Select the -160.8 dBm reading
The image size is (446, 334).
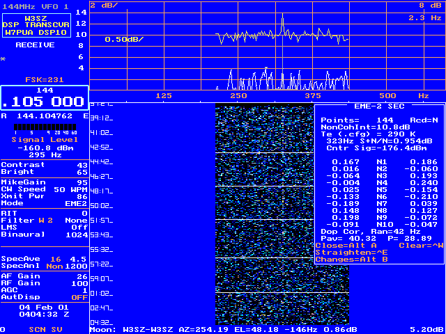tap(45, 148)
